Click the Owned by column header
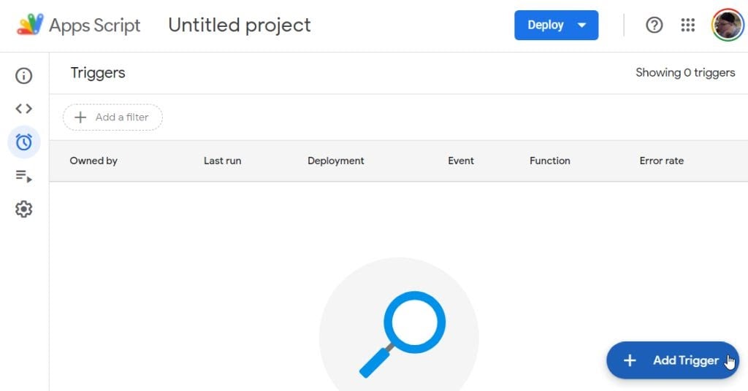This screenshot has height=391, width=748. point(93,160)
